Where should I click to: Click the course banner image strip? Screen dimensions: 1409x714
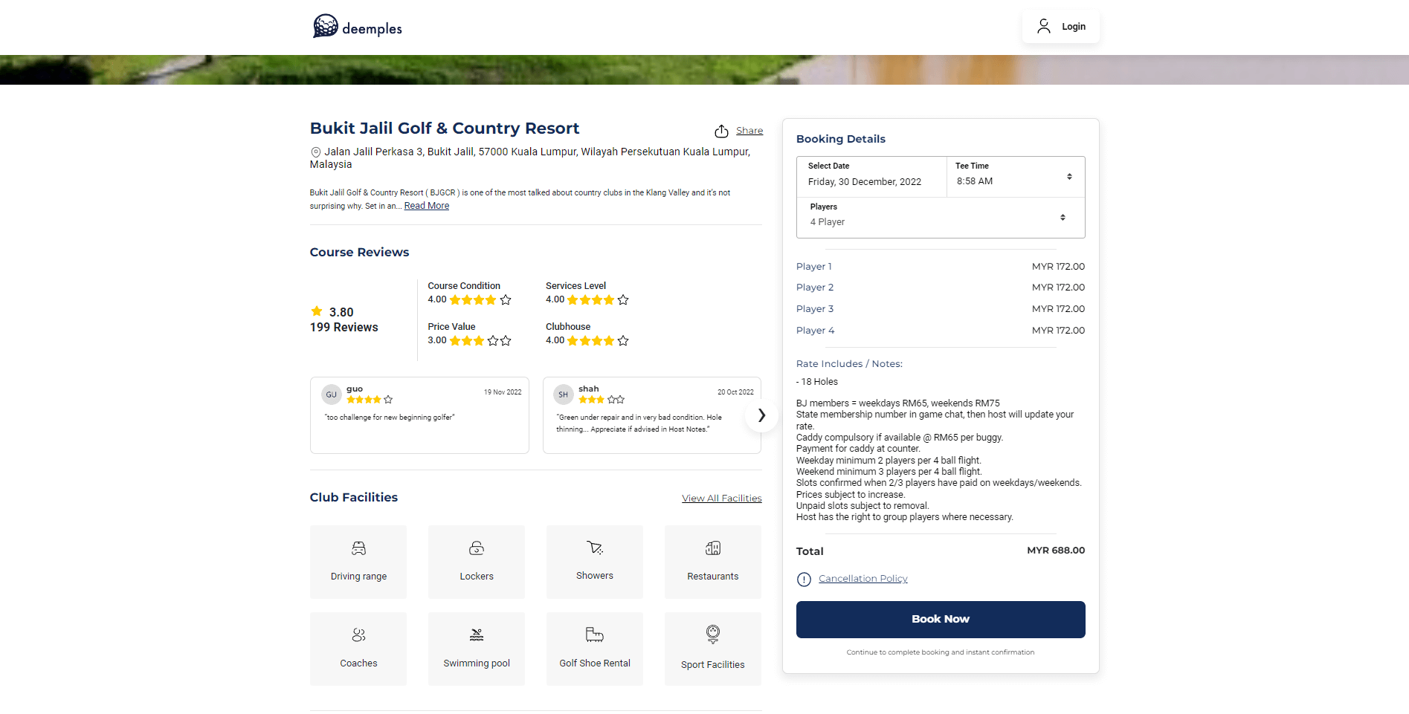(x=704, y=70)
